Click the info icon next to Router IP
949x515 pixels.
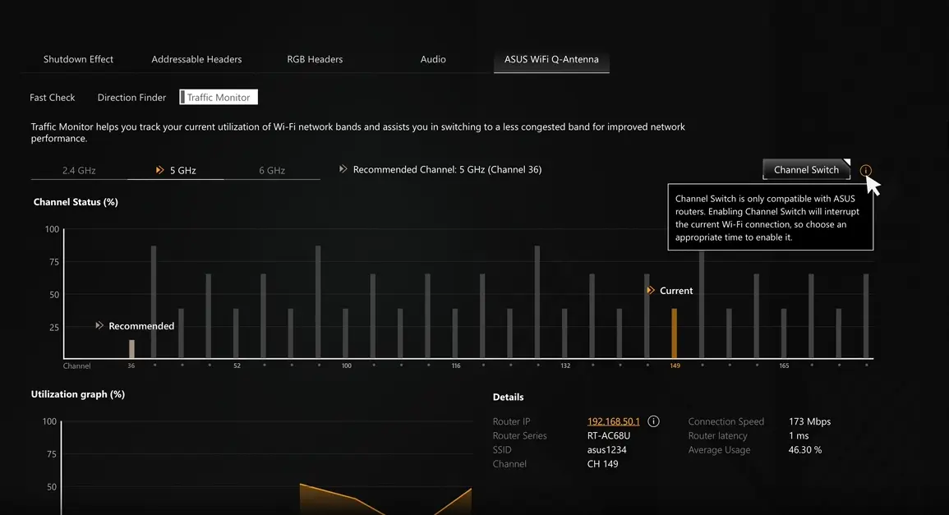click(x=653, y=421)
